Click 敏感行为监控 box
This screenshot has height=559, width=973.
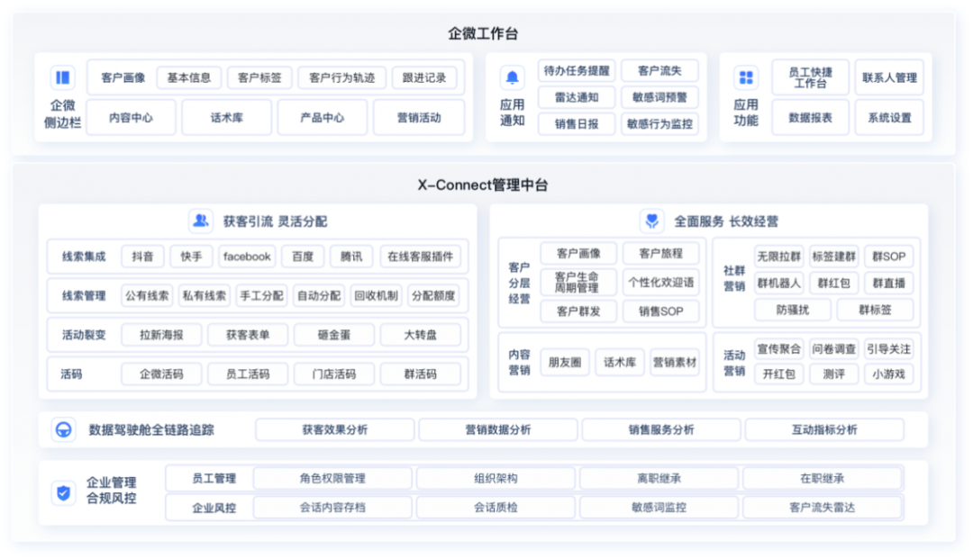point(659,124)
